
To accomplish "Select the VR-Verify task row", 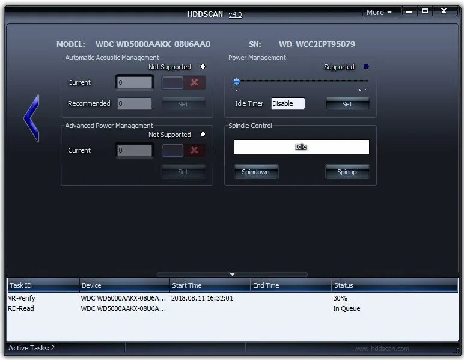I will [x=233, y=298].
